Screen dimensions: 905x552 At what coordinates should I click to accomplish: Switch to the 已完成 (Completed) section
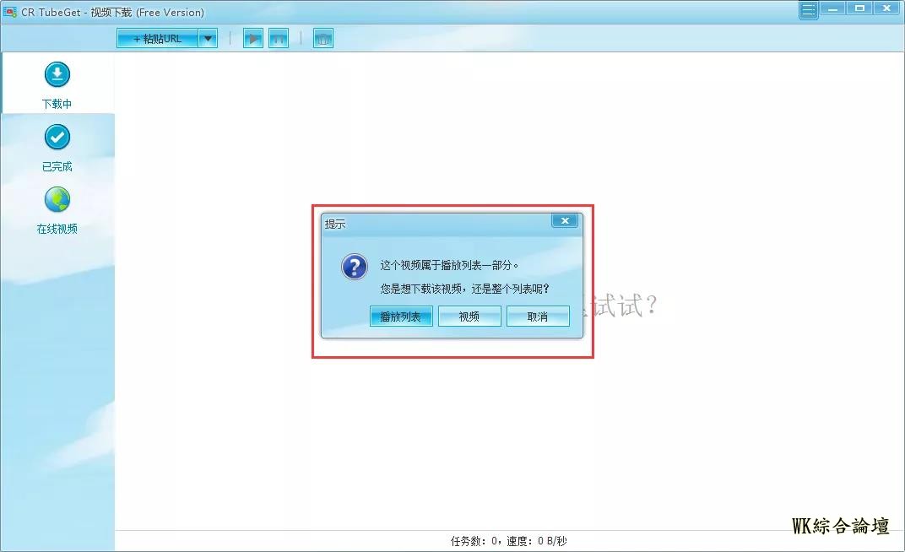[x=57, y=148]
